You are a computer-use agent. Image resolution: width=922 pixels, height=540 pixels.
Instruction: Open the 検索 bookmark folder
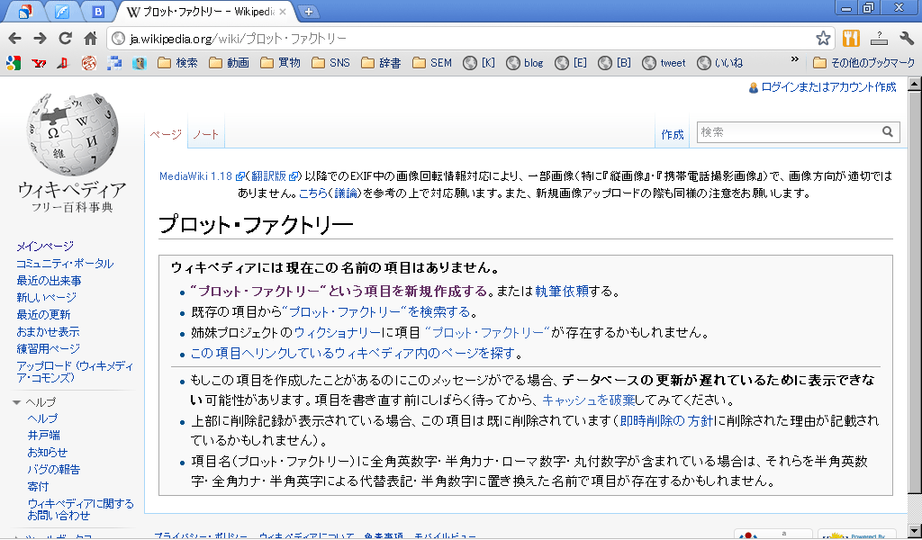point(178,63)
